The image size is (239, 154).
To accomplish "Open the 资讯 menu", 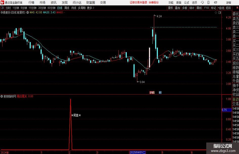I will point(54,3).
